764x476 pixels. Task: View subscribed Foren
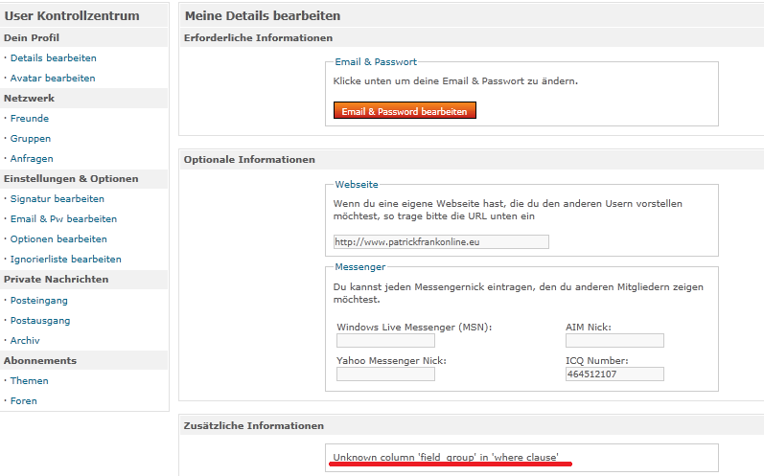pyautogui.click(x=24, y=401)
